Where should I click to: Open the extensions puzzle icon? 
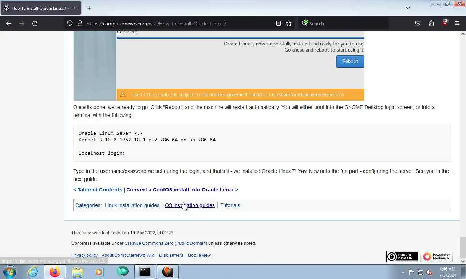coord(431,23)
